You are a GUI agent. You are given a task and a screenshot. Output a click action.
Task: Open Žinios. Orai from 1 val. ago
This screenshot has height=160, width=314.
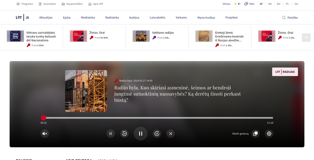[285, 33]
